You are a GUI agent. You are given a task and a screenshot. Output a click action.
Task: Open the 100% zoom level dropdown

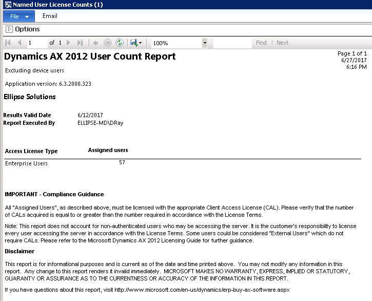[x=205, y=43]
